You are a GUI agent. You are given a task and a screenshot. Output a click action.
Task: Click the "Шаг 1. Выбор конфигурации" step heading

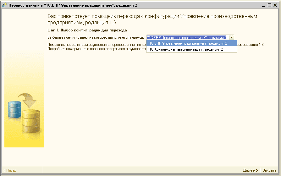[87, 30]
